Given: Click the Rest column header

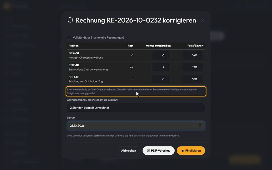Looking at the screenshot, I should click(x=130, y=46).
